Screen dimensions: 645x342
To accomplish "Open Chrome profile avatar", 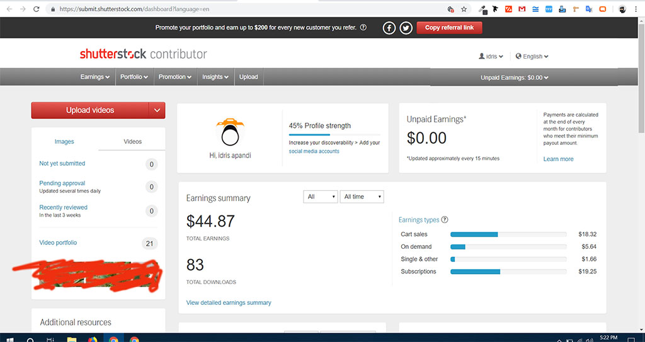I will tap(622, 9).
